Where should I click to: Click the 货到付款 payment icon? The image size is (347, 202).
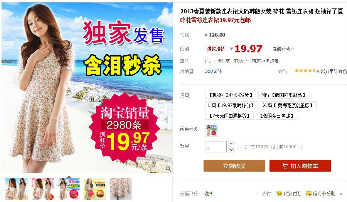279,194
